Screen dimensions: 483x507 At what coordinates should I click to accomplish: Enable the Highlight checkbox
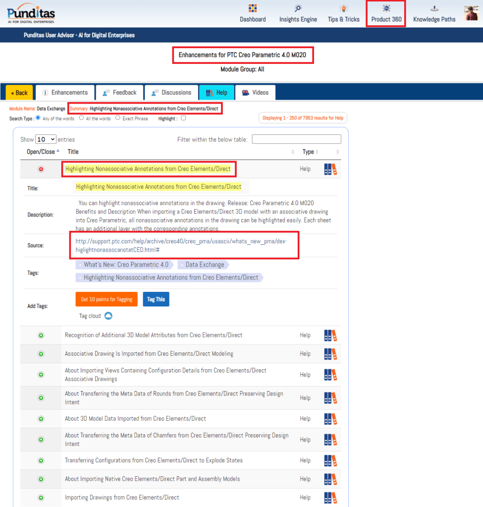(183, 118)
